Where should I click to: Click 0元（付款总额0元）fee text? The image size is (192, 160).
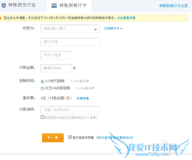click(x=56, y=98)
